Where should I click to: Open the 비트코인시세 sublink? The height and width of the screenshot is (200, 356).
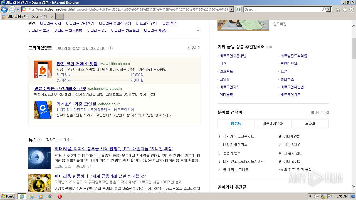124,110
